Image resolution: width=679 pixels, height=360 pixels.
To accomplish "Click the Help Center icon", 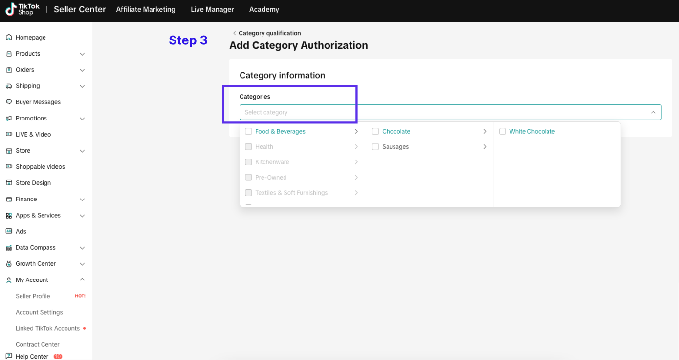I will tap(9, 356).
